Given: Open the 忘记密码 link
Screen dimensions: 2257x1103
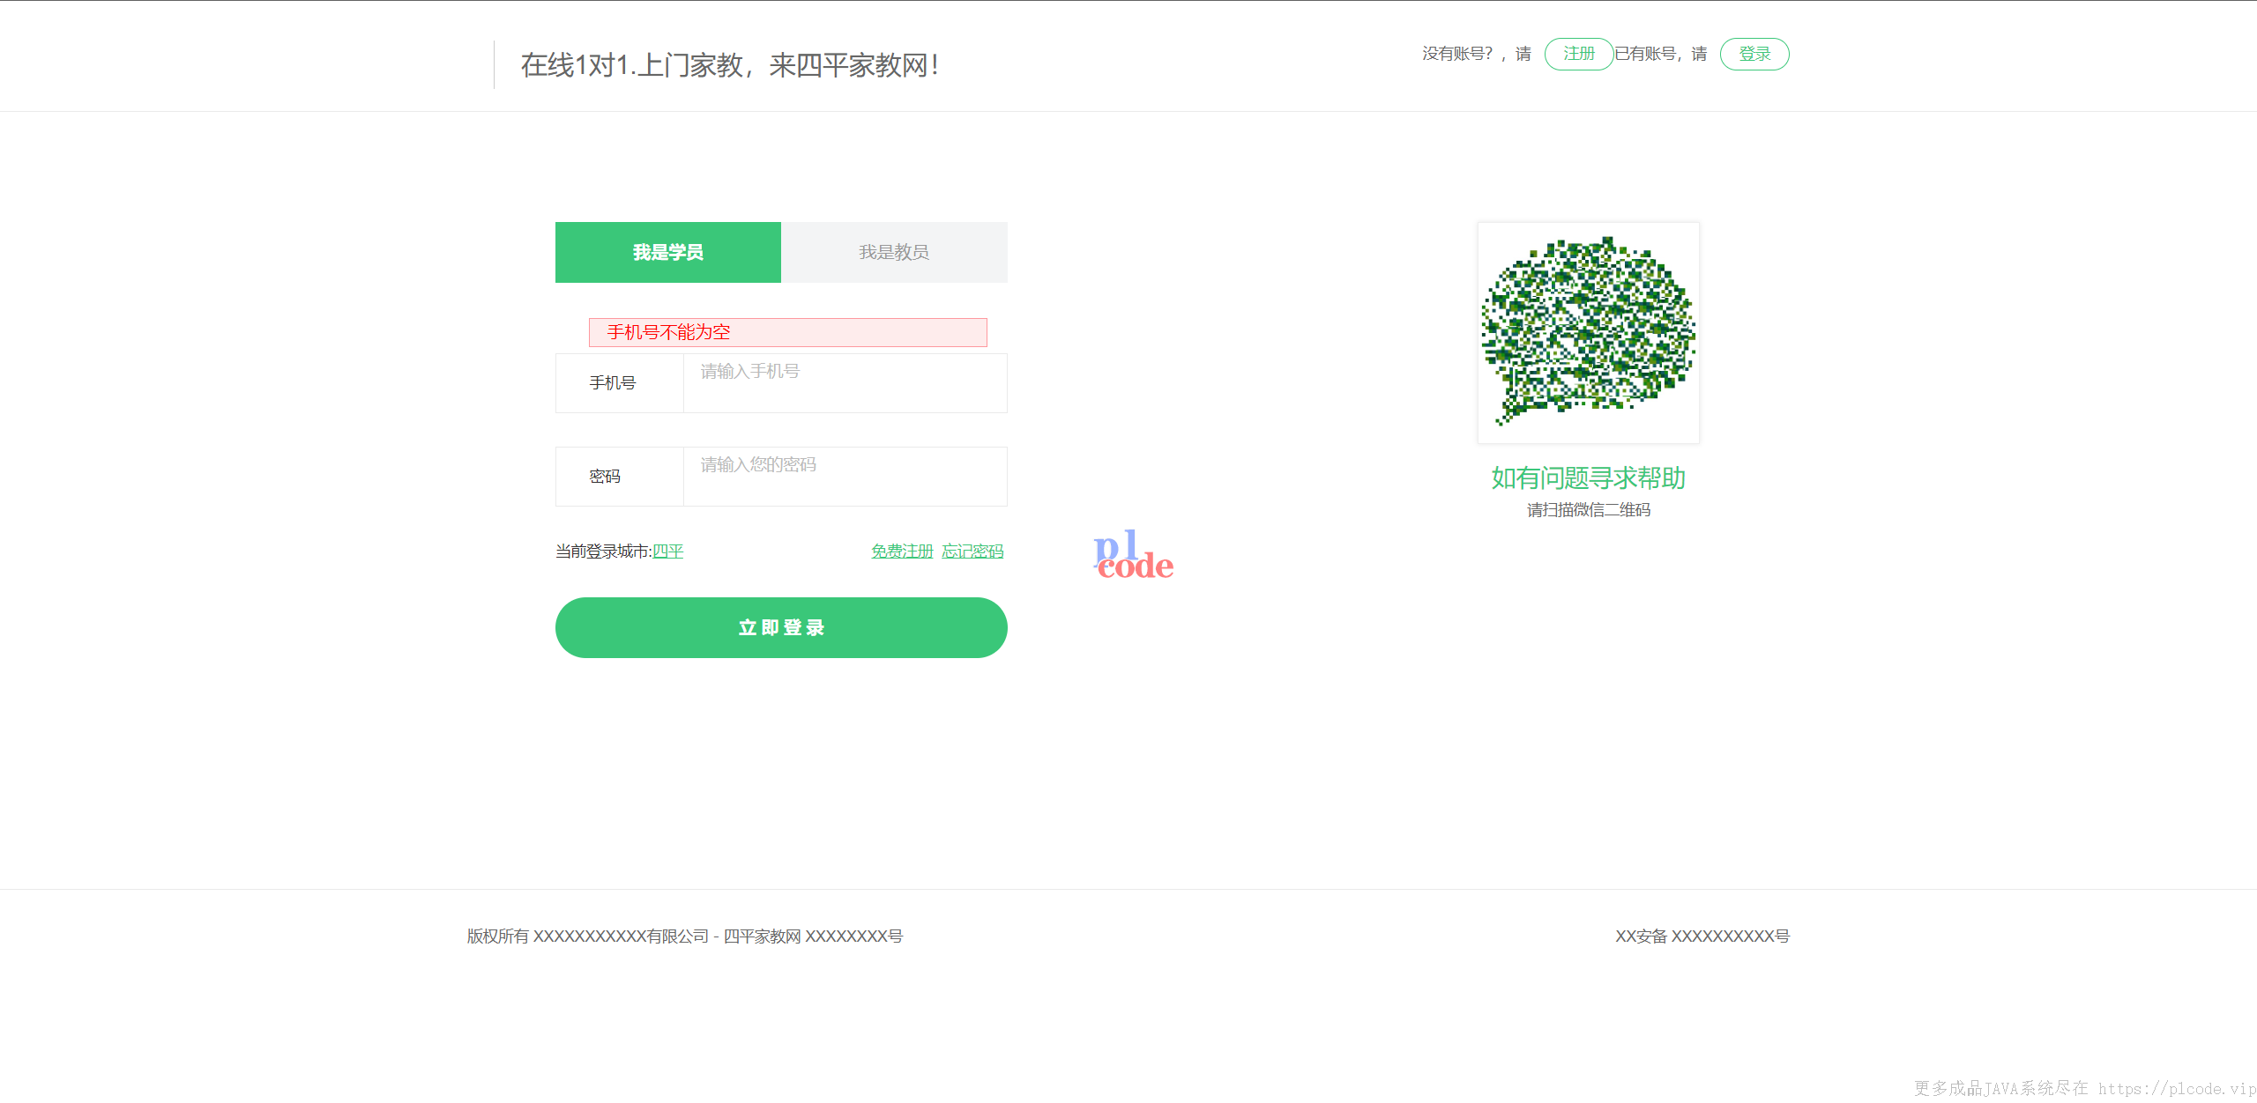Looking at the screenshot, I should pos(972,551).
